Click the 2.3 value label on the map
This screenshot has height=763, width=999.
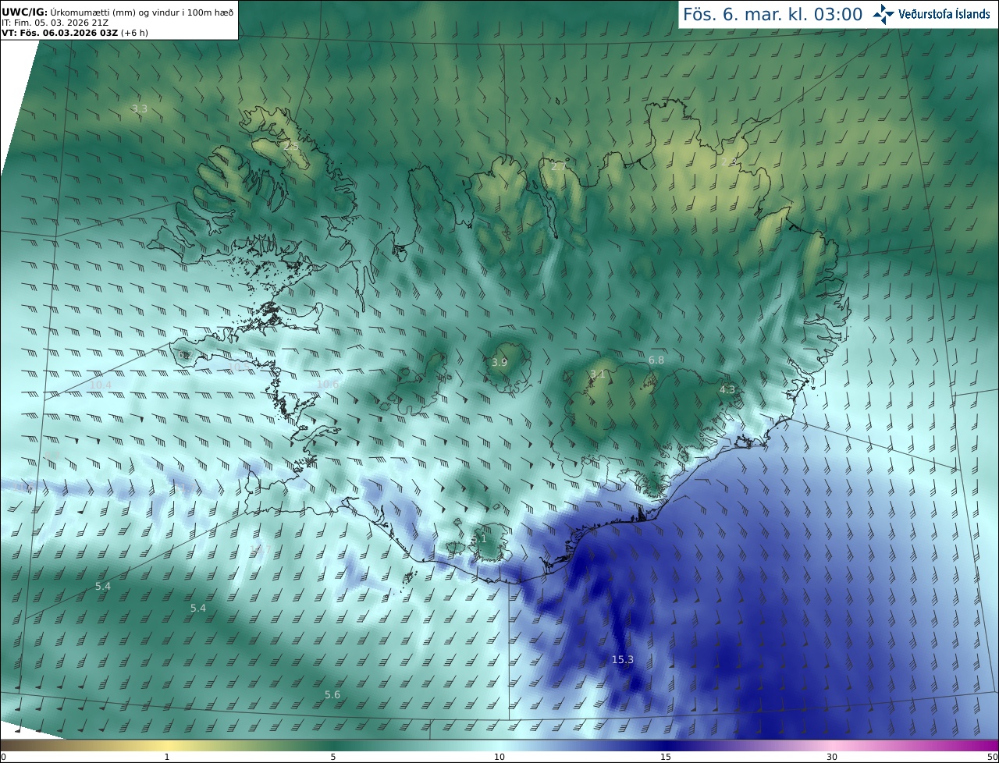coord(727,161)
